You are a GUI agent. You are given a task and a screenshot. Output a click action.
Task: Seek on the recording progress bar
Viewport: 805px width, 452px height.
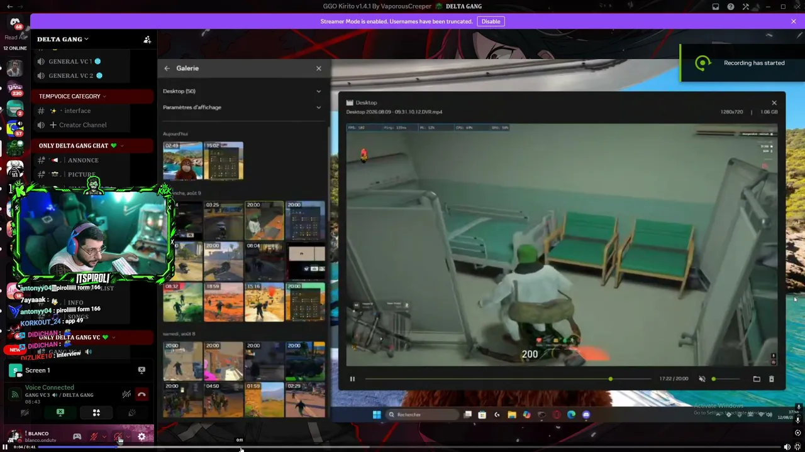[x=508, y=379]
